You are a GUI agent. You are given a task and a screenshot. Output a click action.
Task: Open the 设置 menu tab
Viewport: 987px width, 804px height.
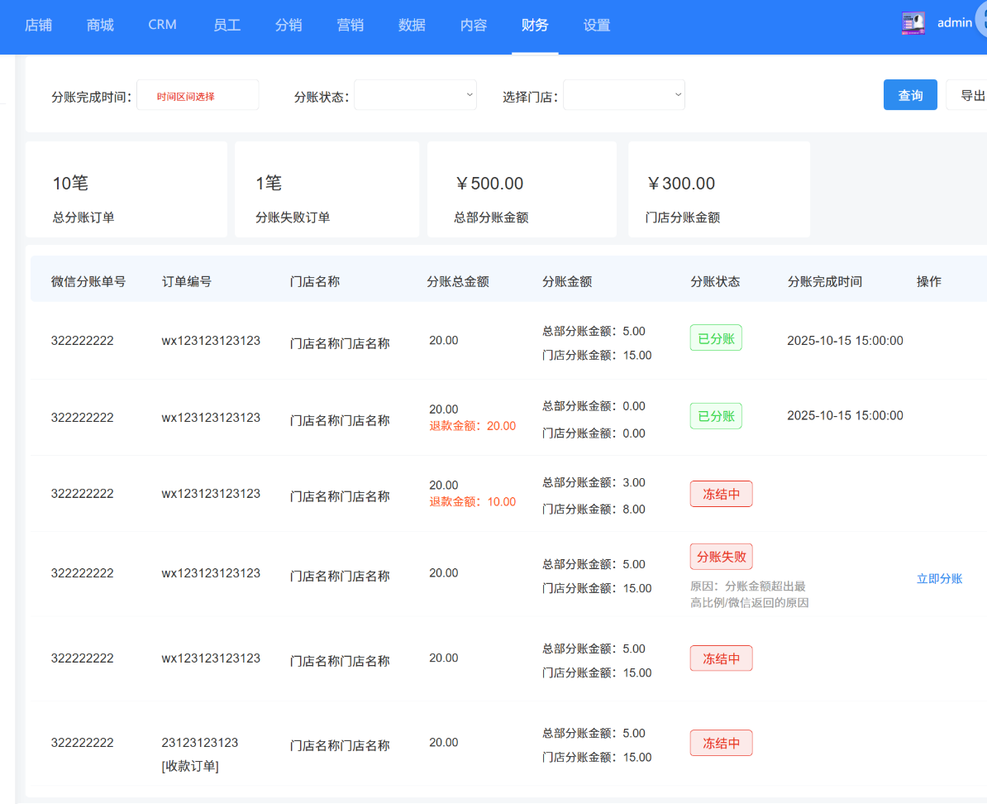point(597,25)
